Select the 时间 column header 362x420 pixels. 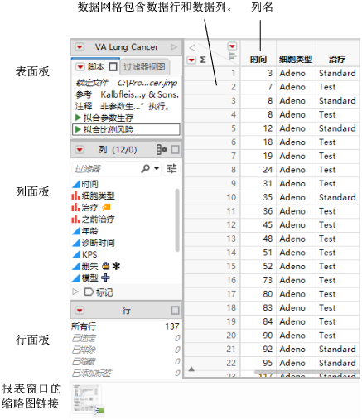258,59
